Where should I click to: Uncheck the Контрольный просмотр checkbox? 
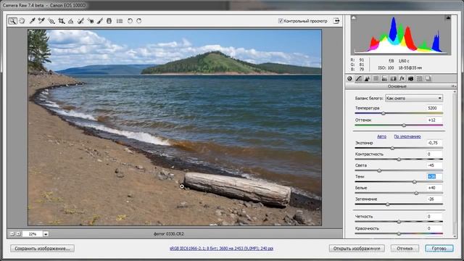click(281, 21)
